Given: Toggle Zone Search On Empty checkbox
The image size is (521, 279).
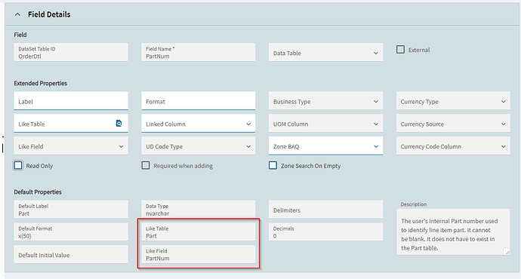Looking at the screenshot, I should pyautogui.click(x=273, y=165).
